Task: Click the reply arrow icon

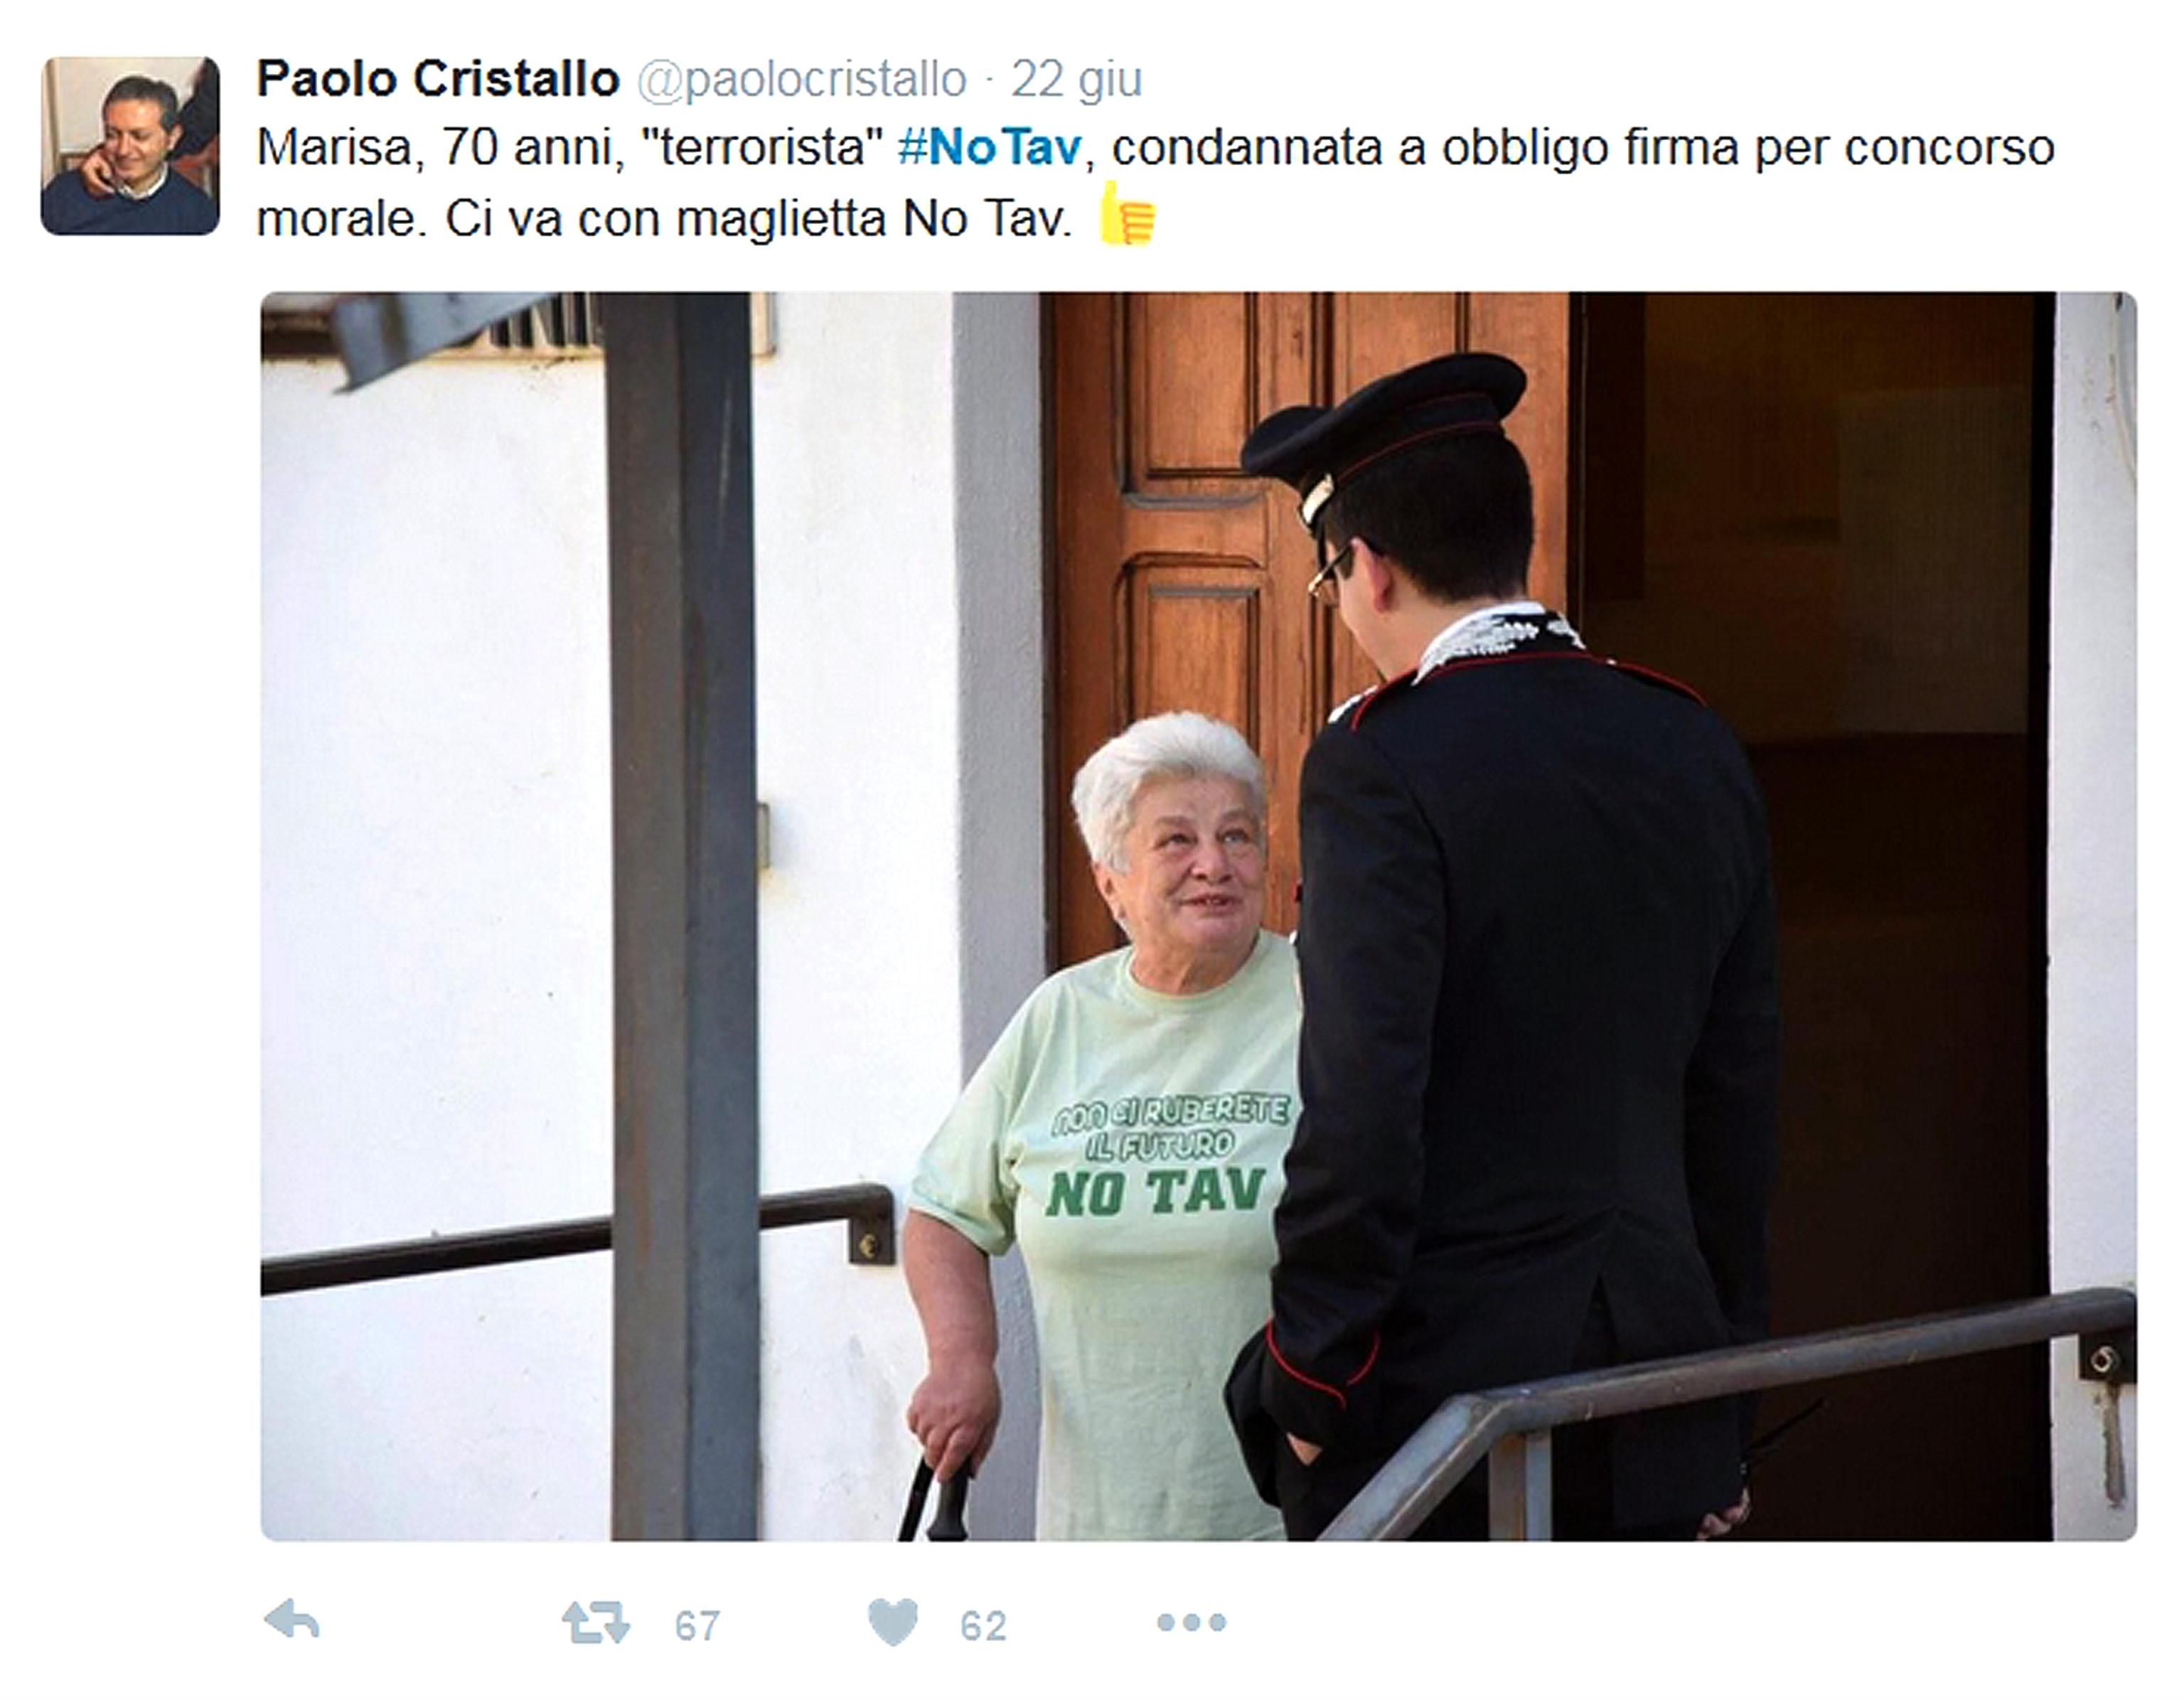Action: pyautogui.click(x=292, y=1621)
